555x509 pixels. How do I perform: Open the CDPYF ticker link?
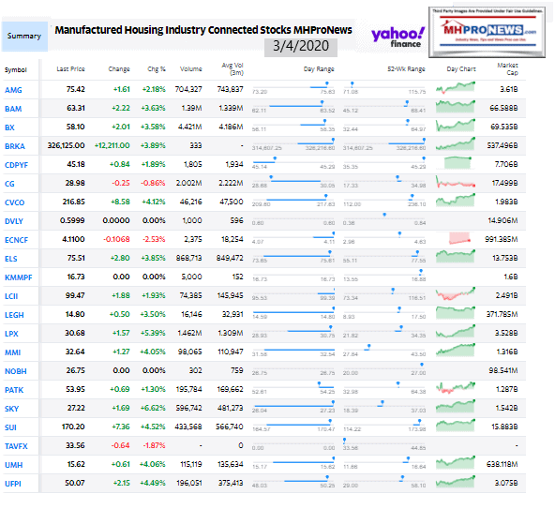(x=16, y=165)
